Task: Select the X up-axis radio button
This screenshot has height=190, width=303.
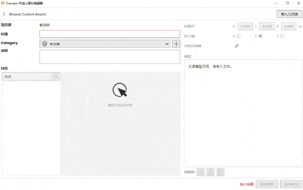Action: (239, 36)
